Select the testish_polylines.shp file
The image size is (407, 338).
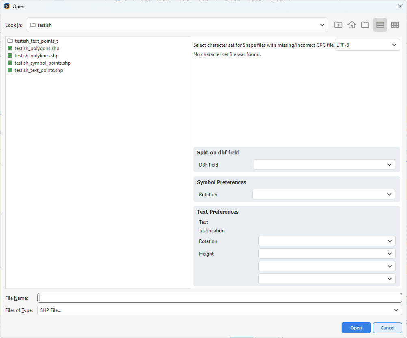tap(36, 56)
